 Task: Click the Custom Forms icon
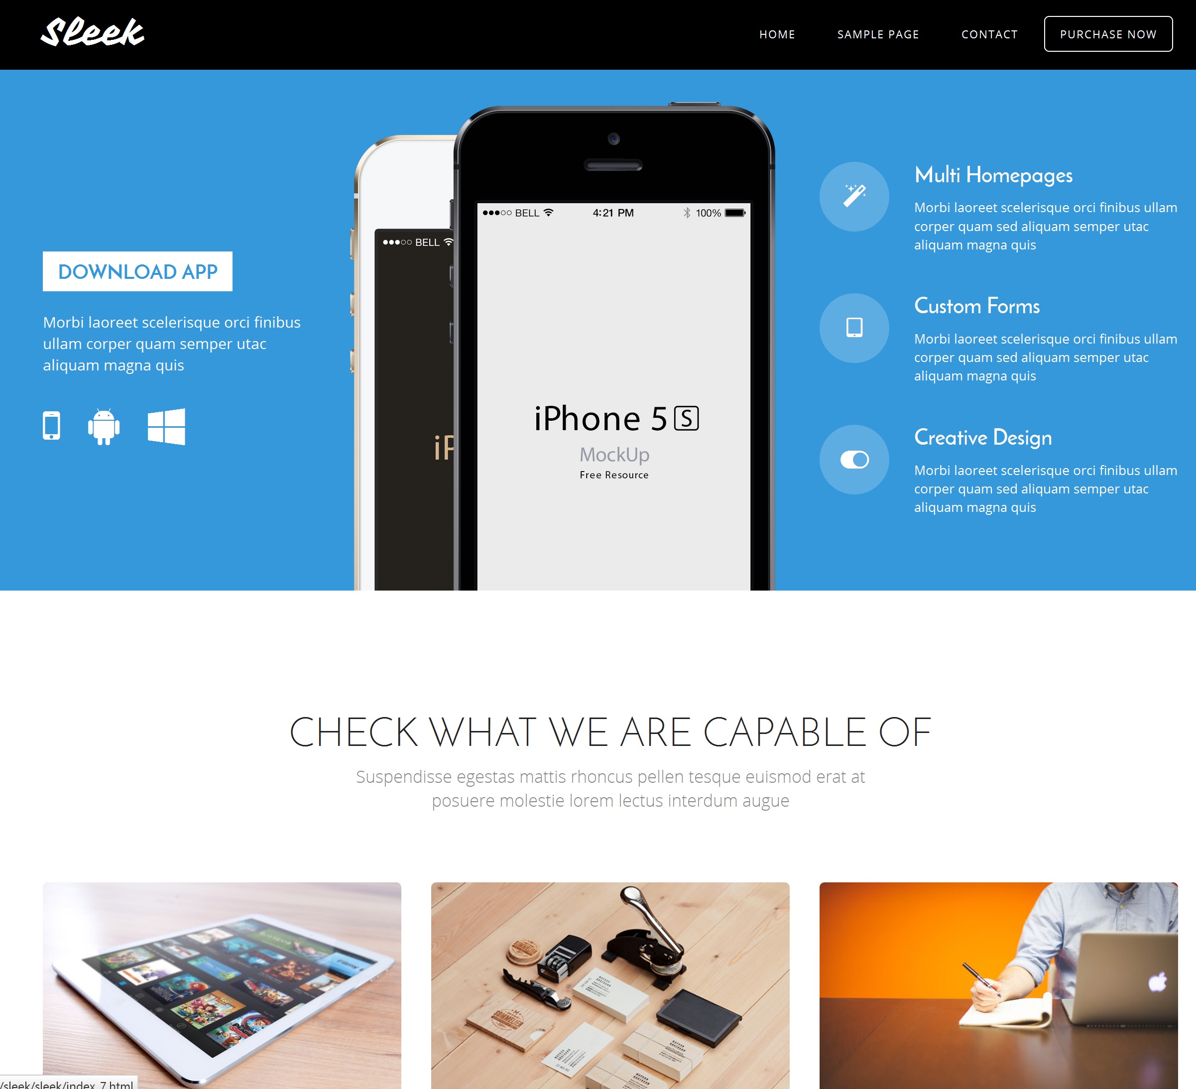[854, 327]
